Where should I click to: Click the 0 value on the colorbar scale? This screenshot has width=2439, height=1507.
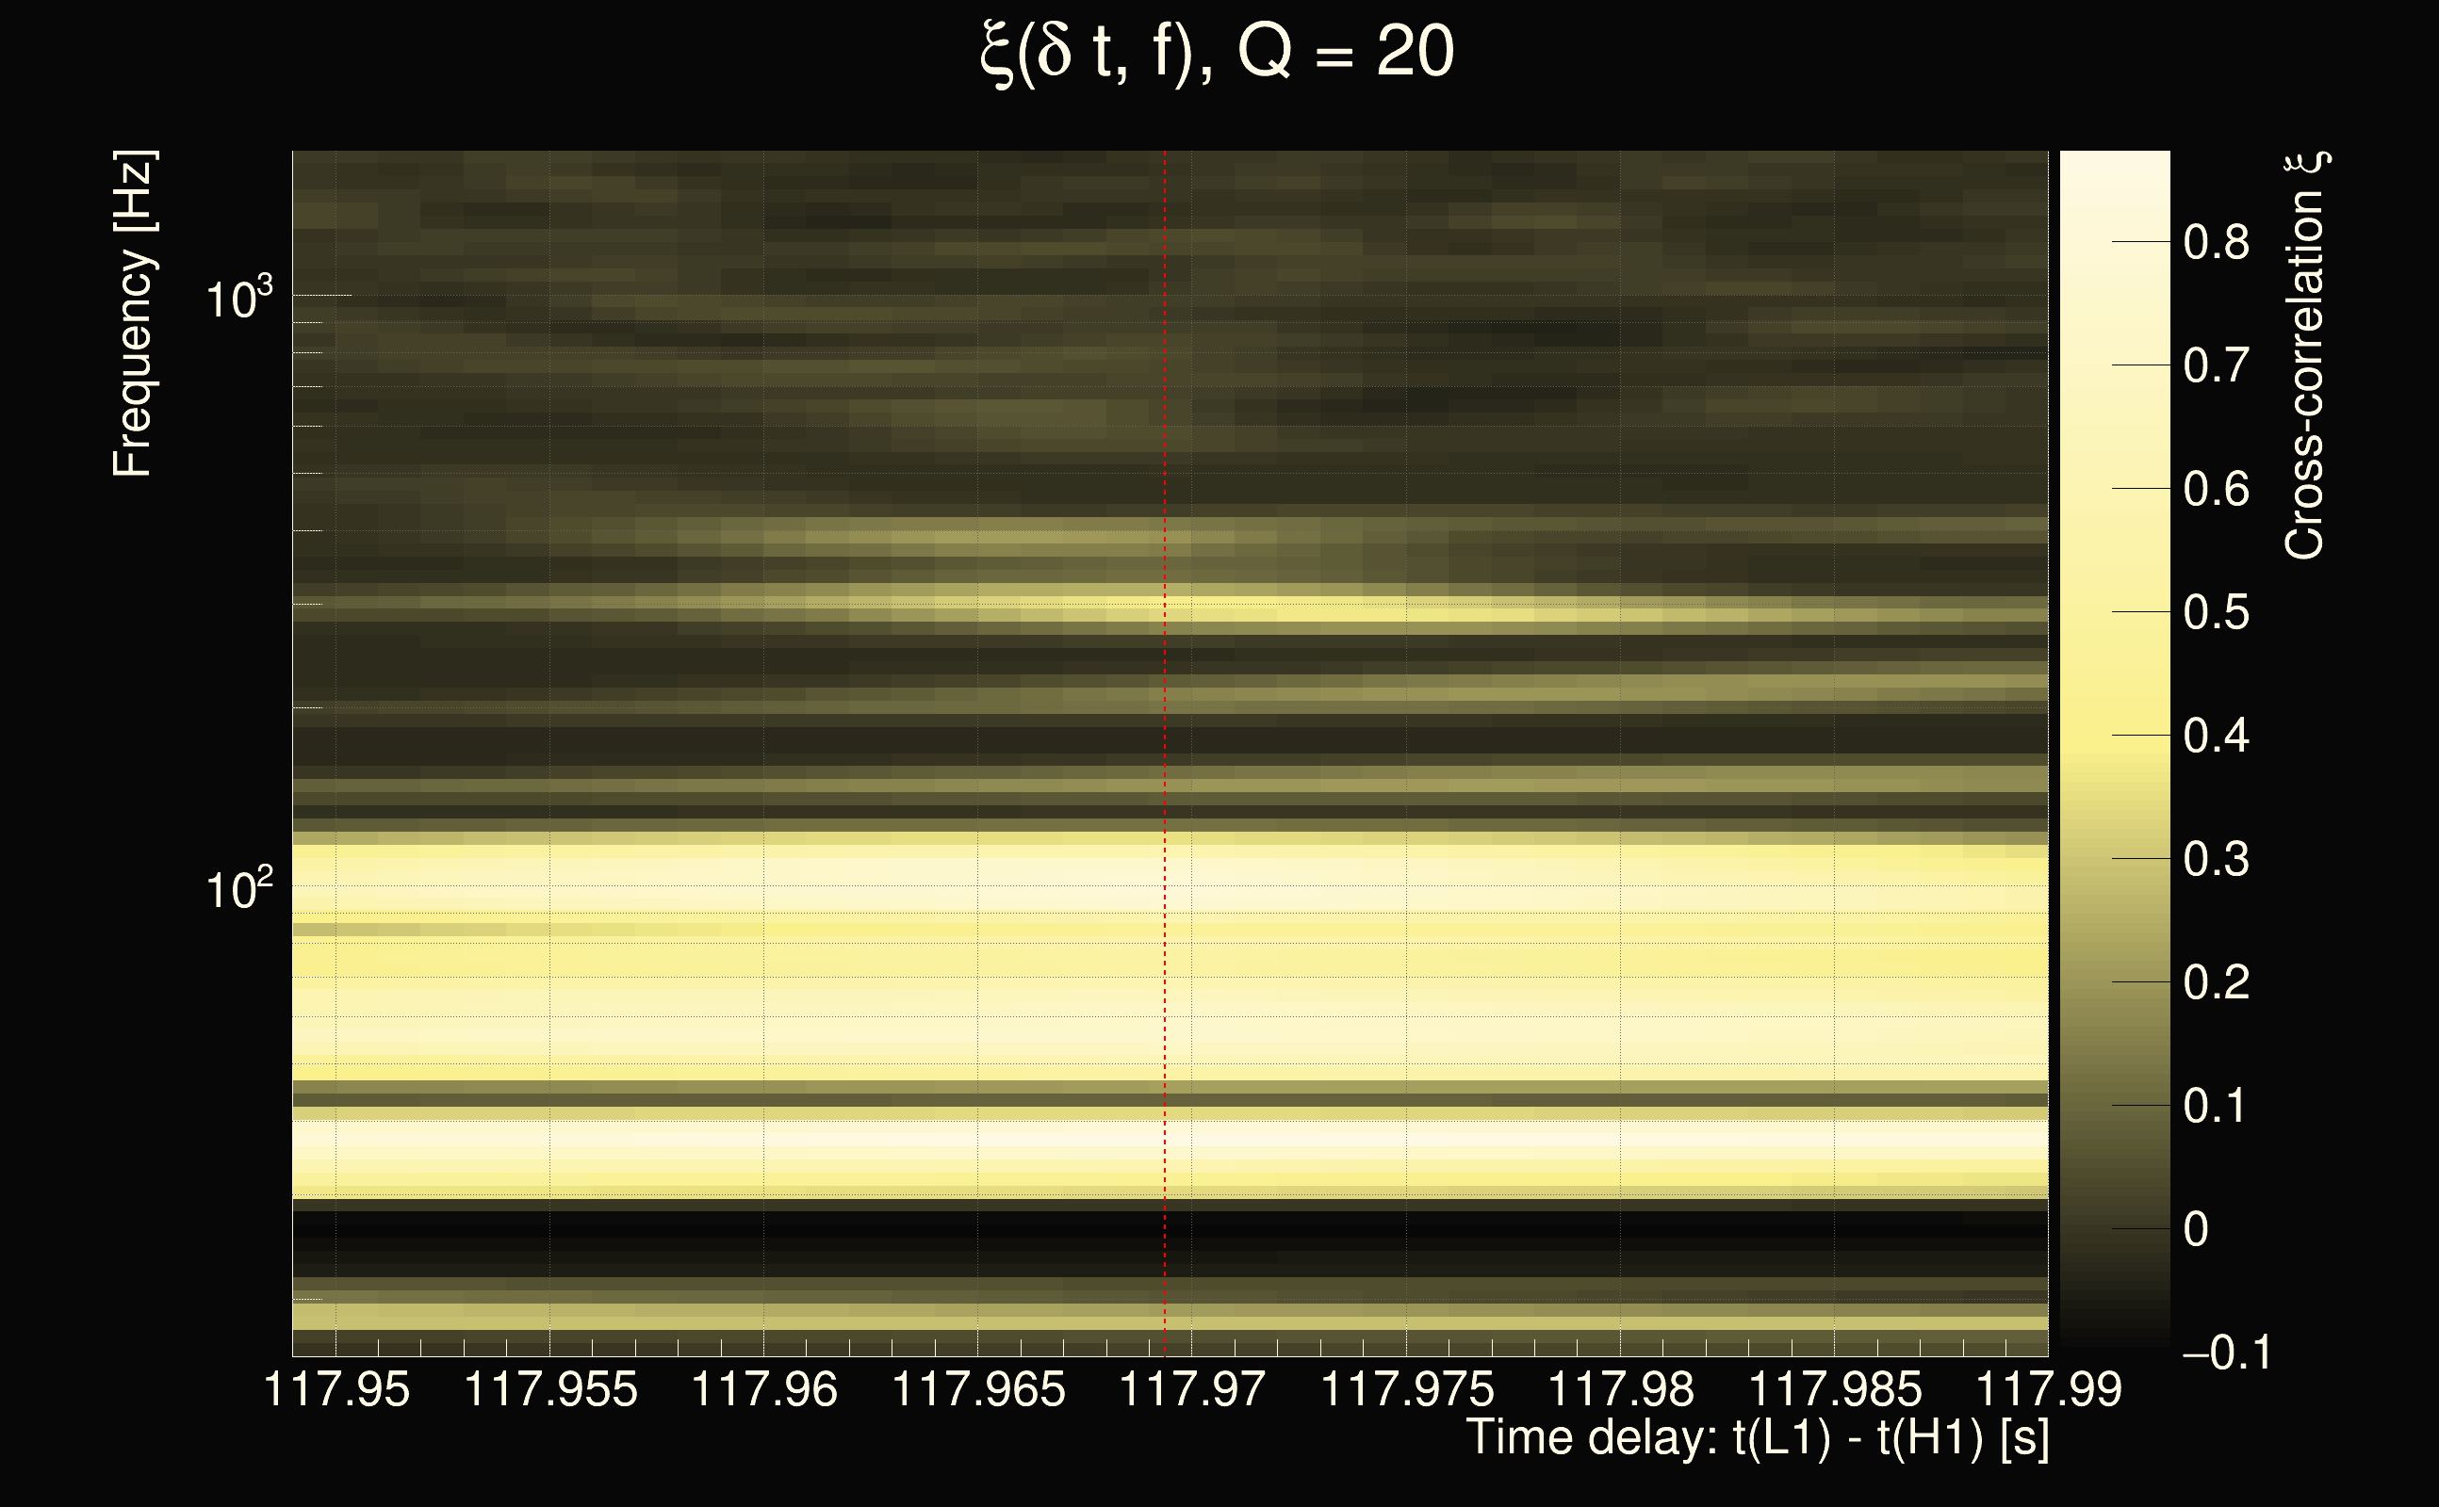click(2196, 1229)
